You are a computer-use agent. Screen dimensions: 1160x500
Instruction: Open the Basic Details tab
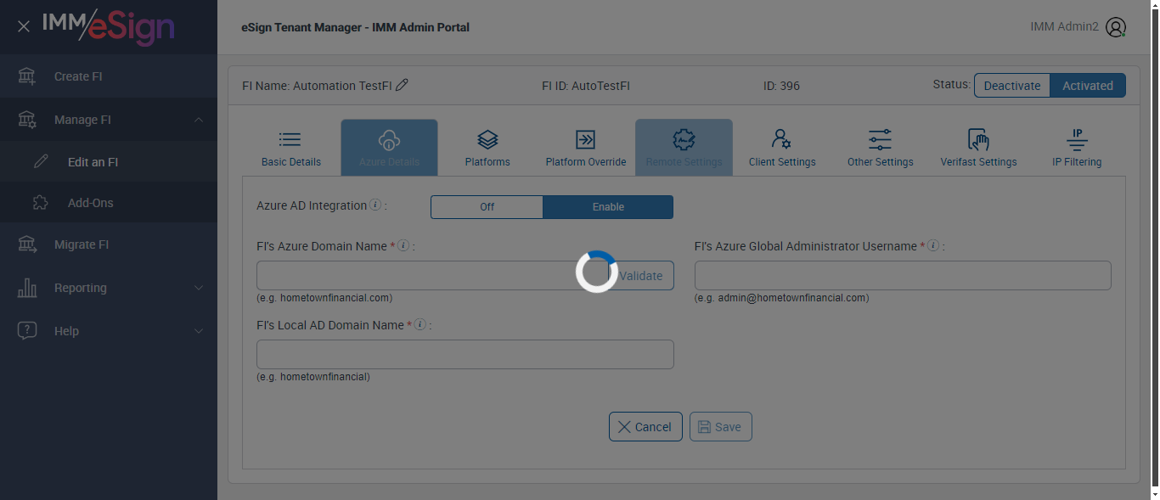tap(291, 148)
